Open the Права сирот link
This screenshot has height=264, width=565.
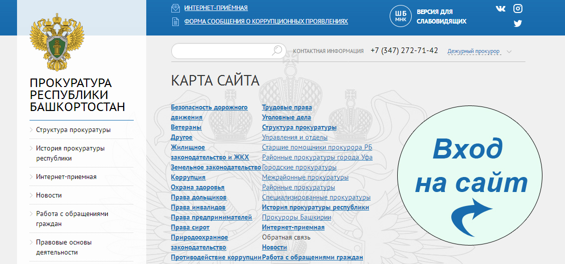point(190,227)
